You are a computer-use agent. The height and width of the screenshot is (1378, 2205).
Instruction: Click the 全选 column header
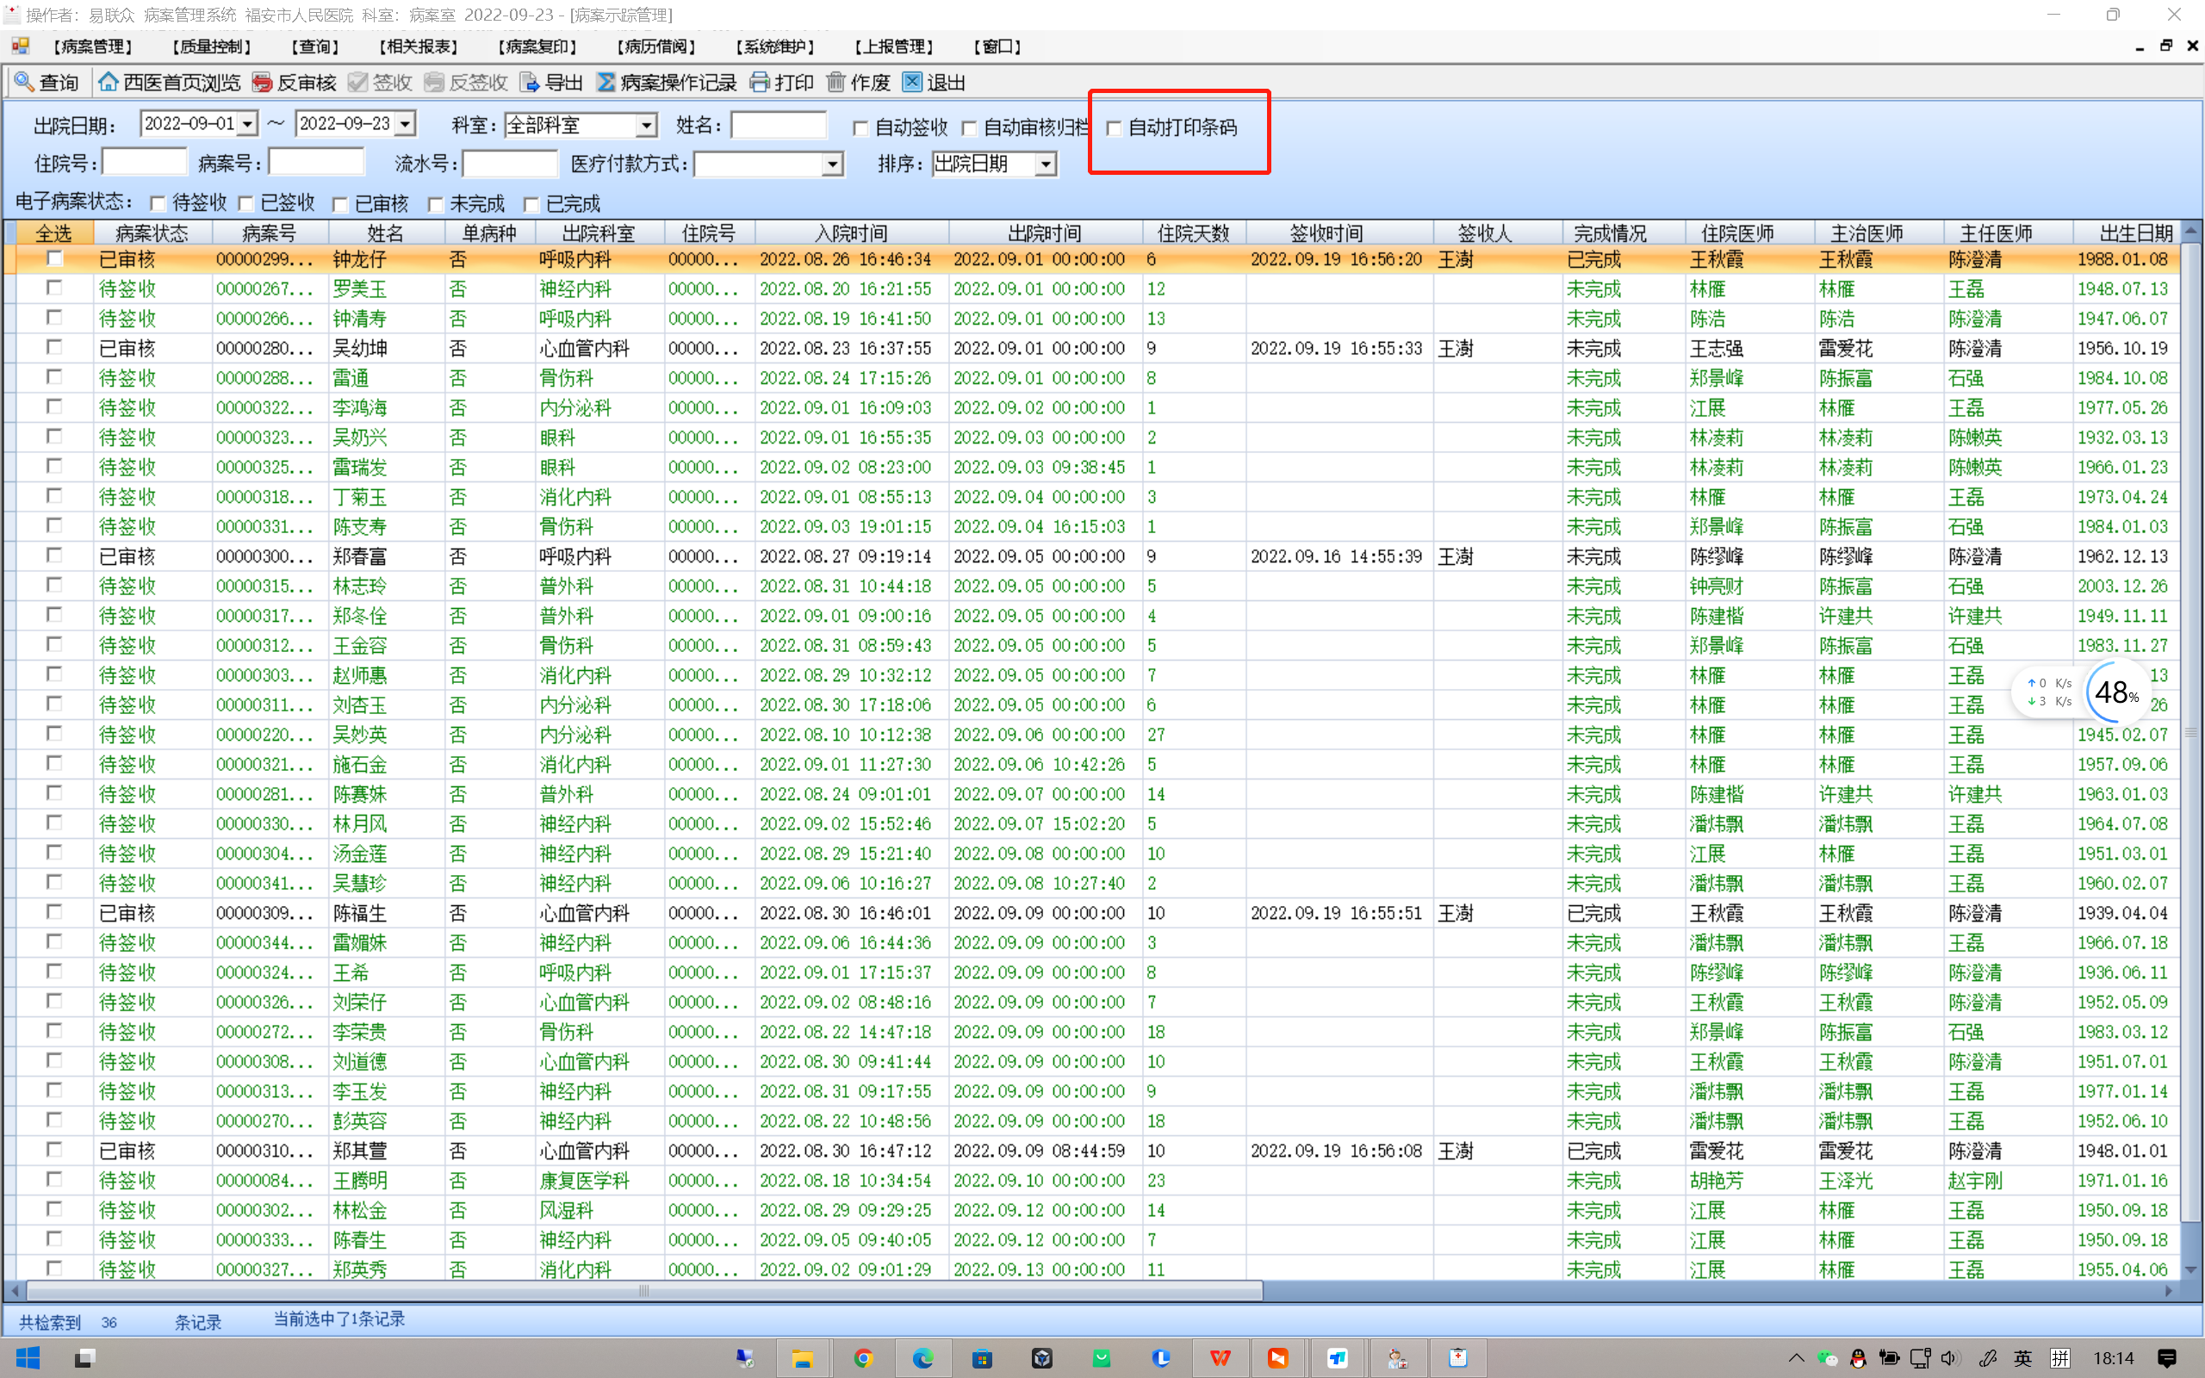[x=53, y=233]
